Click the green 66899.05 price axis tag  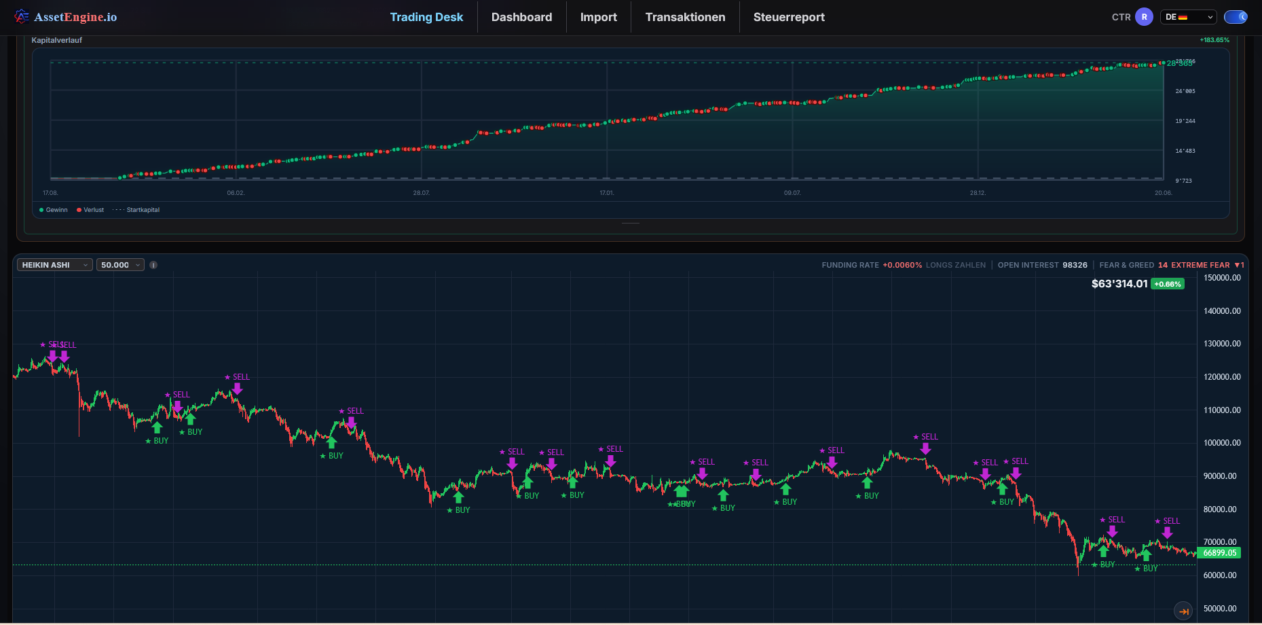(x=1219, y=553)
